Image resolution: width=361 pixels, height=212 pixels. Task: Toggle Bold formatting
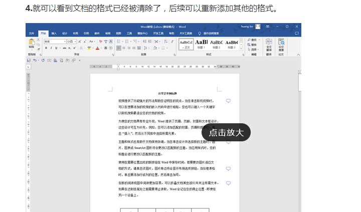pos(46,48)
